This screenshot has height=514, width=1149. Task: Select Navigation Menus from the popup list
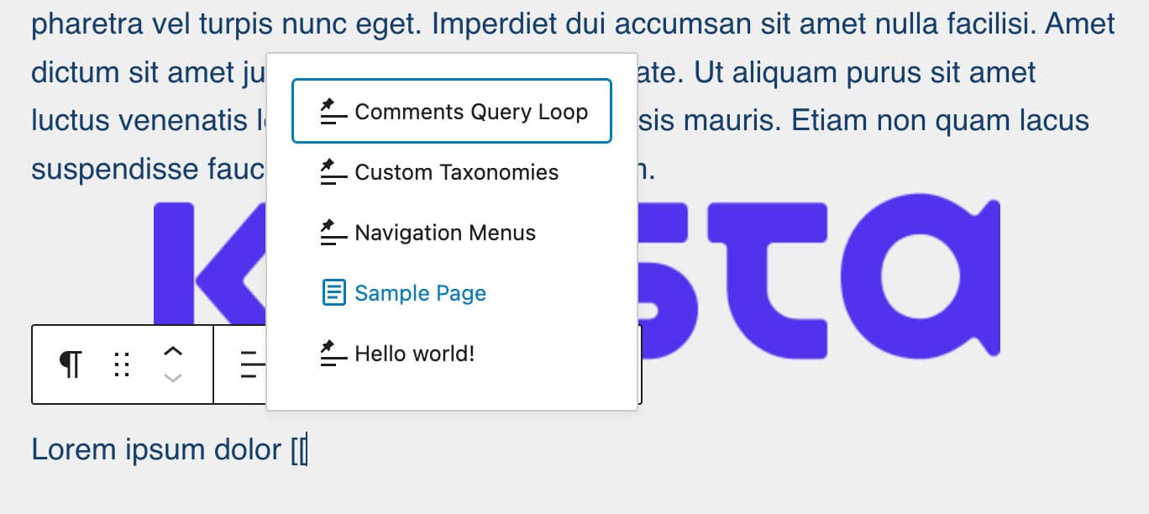[x=445, y=232]
